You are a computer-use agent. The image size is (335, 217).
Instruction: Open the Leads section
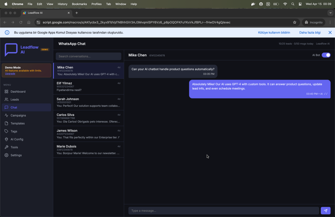coord(26,99)
